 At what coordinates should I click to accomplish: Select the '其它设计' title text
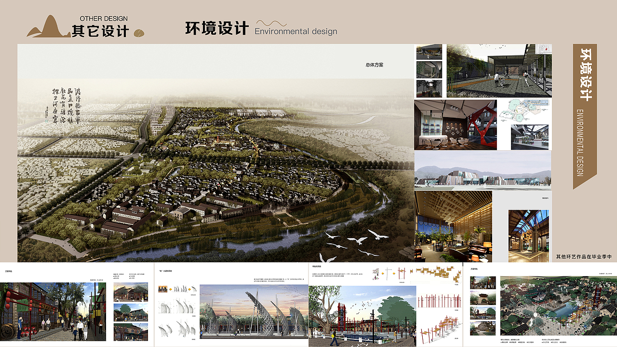(100, 31)
